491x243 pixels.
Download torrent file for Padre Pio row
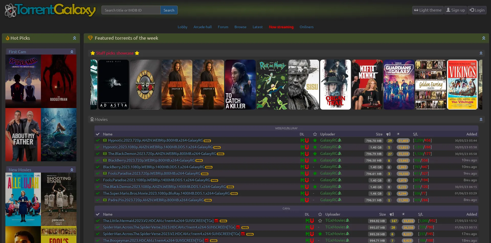pos(302,200)
